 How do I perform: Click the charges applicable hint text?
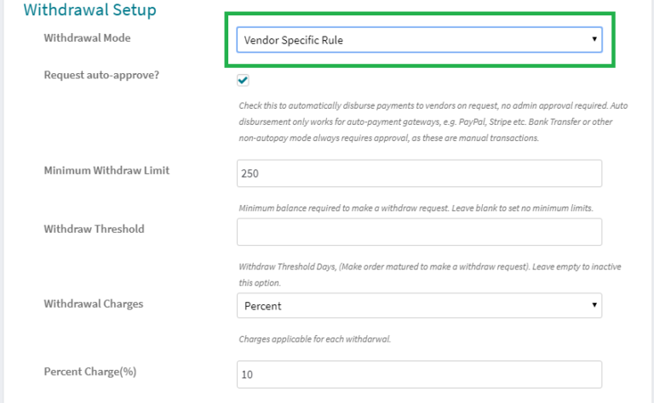coord(315,339)
